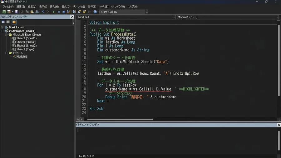This screenshot has height=158, width=281.
Task: Open the 実行(T) menu
Action: 92,7
